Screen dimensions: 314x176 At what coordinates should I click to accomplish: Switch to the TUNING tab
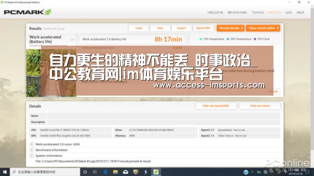pos(258,12)
